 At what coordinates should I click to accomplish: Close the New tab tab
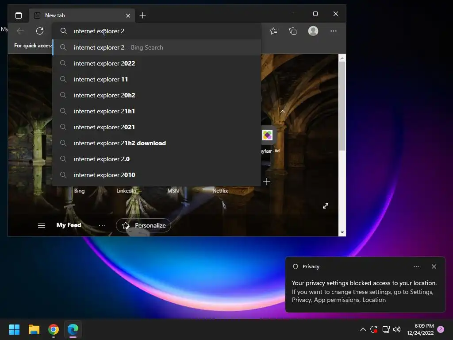point(128,15)
